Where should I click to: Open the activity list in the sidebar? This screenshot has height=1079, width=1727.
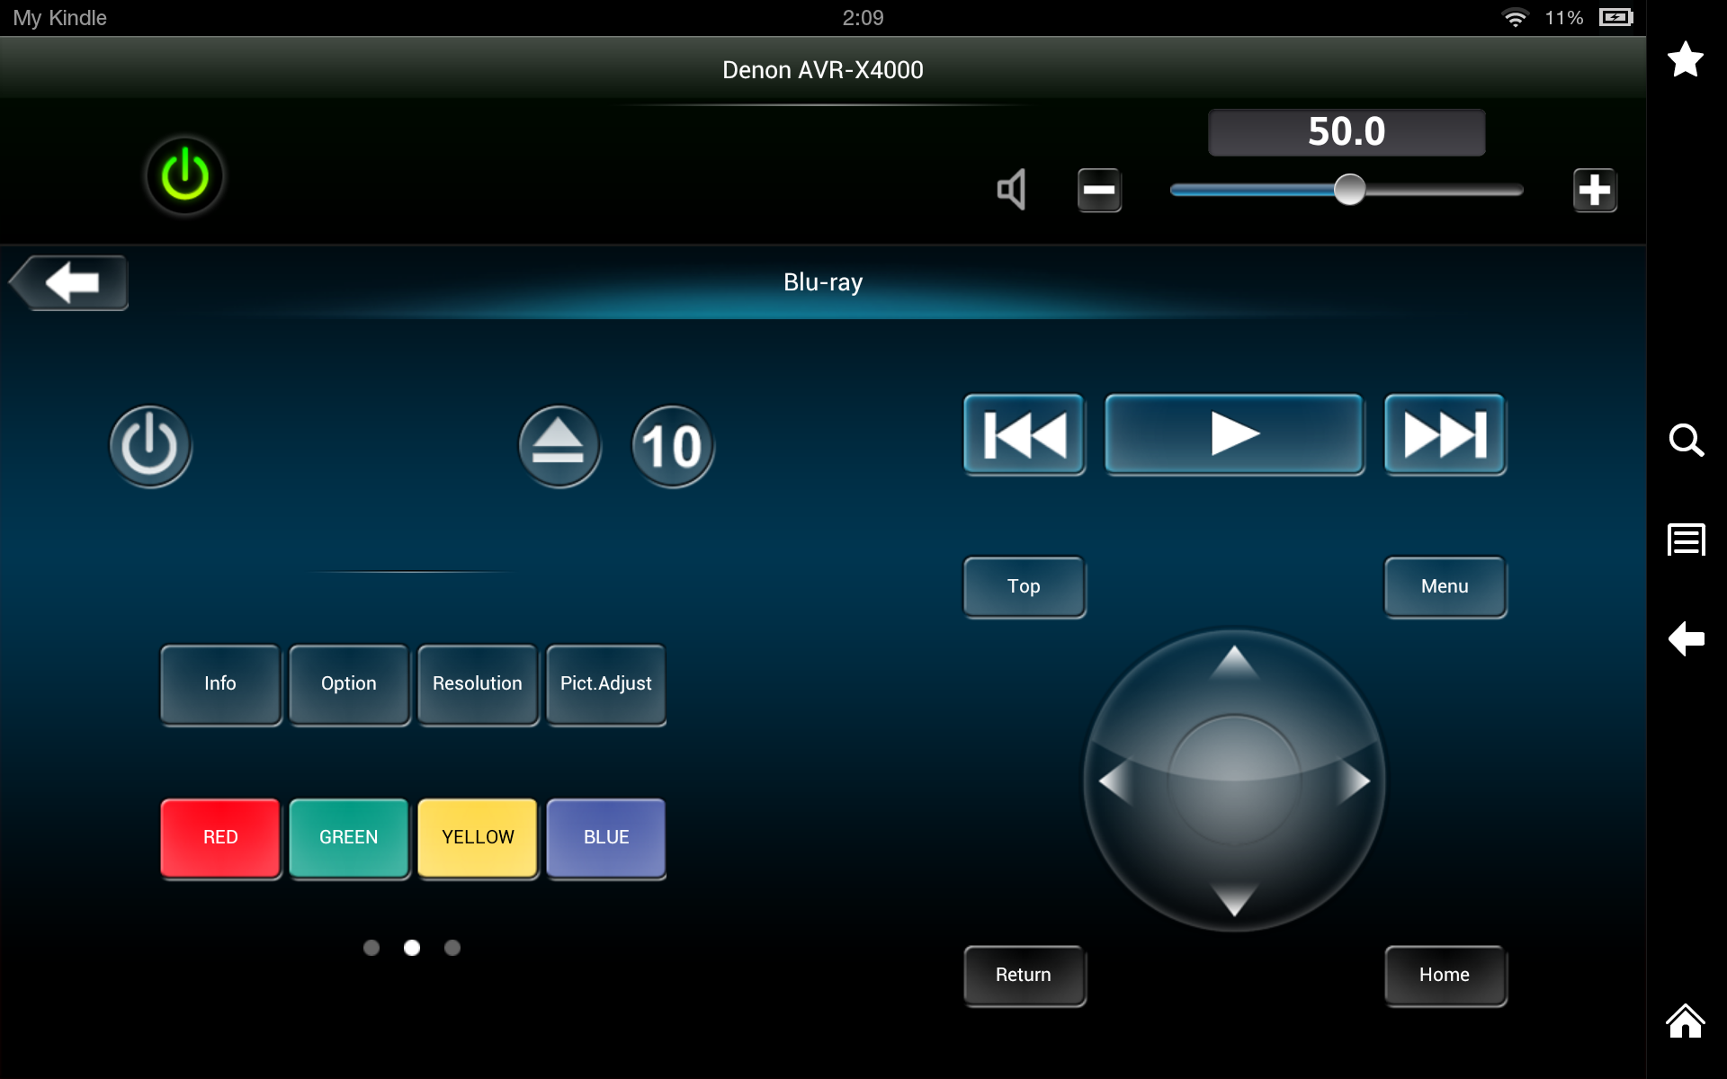(1686, 539)
